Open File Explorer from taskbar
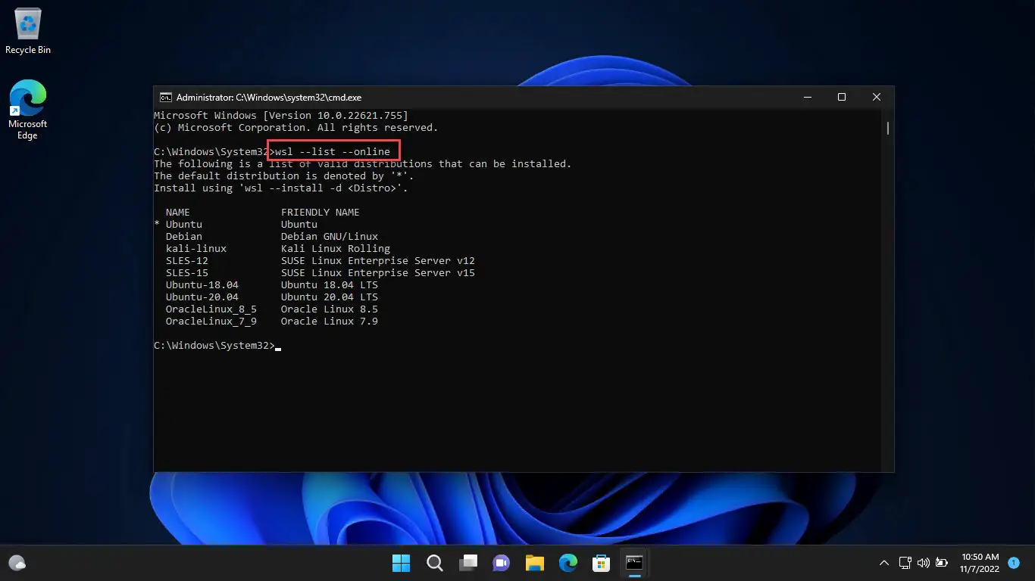Viewport: 1035px width, 581px height. pyautogui.click(x=535, y=563)
